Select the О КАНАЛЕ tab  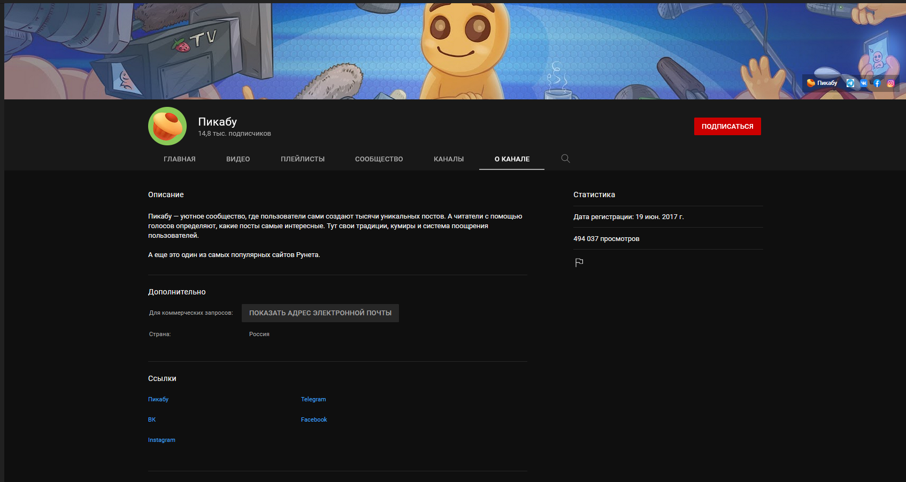[512, 159]
